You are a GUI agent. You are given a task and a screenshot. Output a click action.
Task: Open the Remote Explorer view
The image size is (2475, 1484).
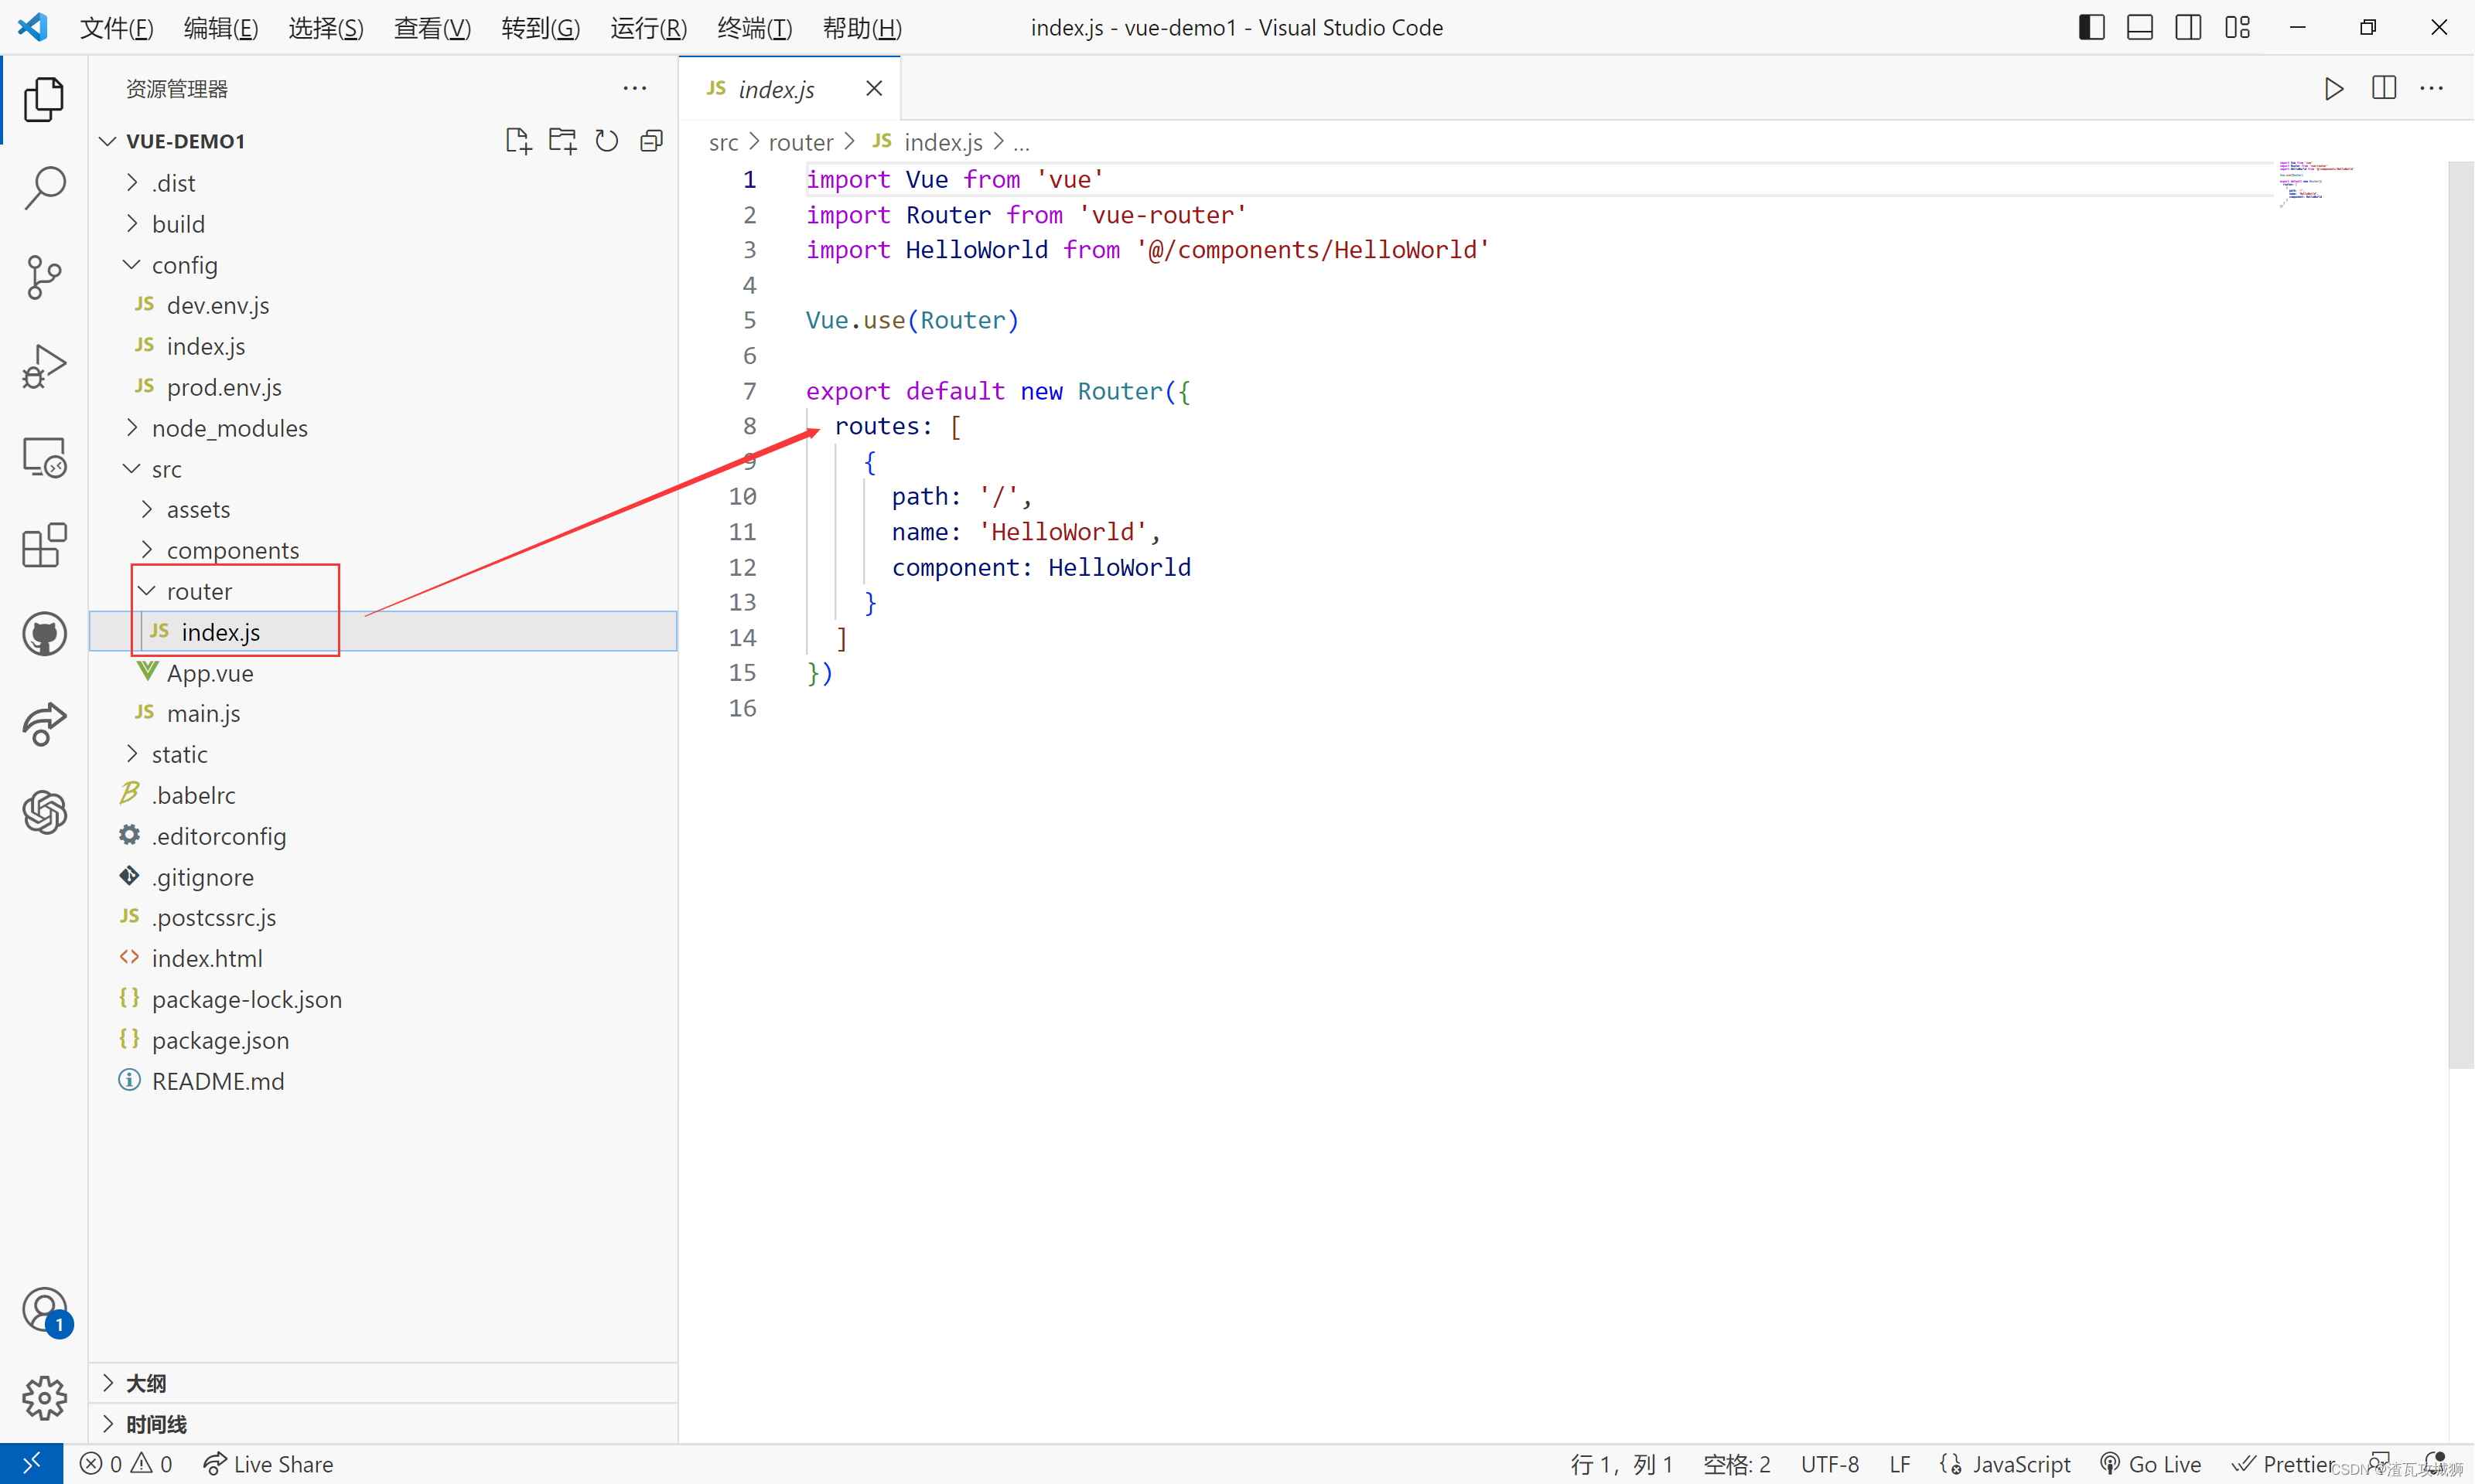pyautogui.click(x=44, y=457)
